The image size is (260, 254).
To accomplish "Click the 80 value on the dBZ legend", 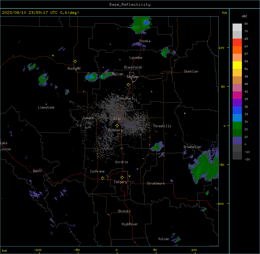I will coord(246,24).
